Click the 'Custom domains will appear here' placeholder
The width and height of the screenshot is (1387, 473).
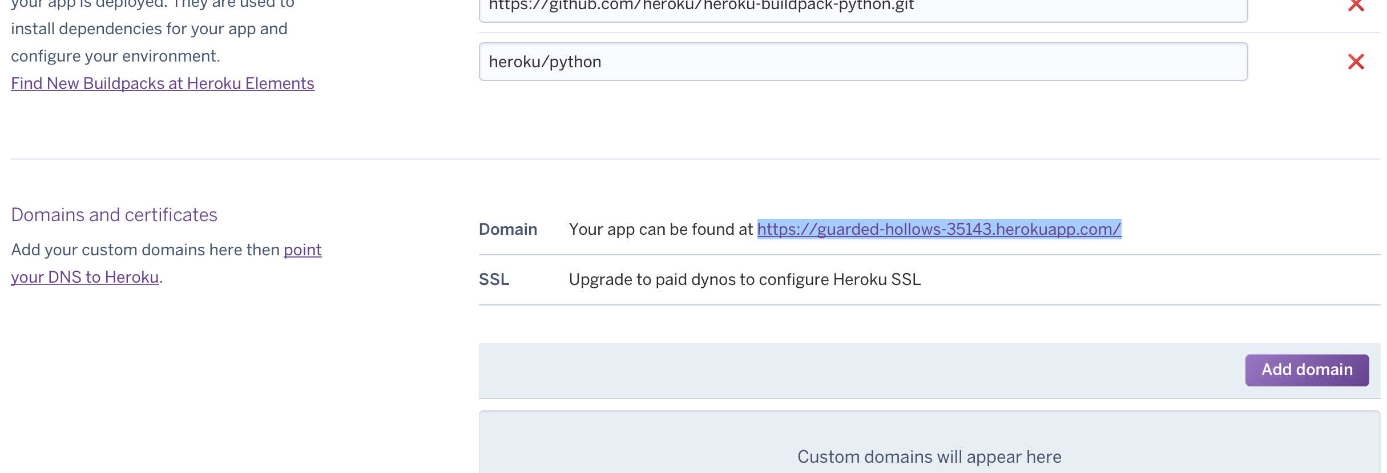coord(929,456)
